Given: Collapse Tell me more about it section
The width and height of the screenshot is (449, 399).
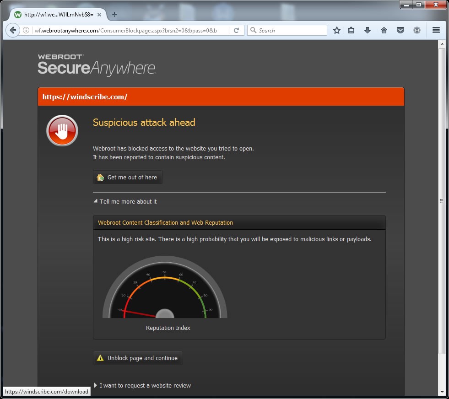Looking at the screenshot, I should 125,201.
